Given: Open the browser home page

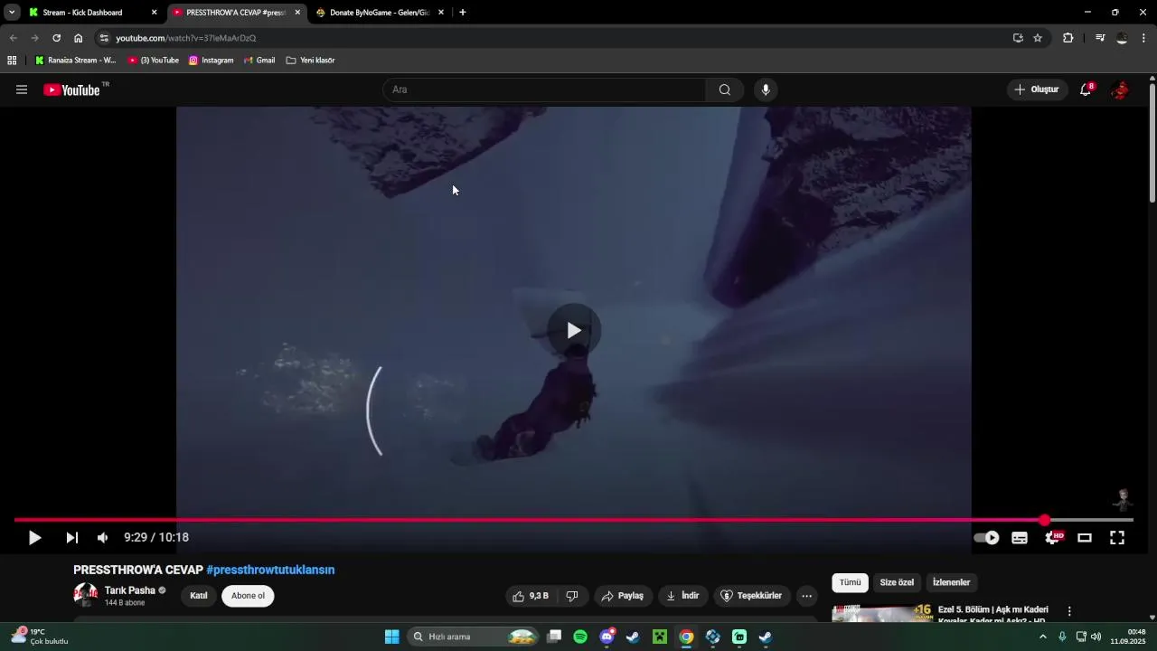Looking at the screenshot, I should [79, 38].
